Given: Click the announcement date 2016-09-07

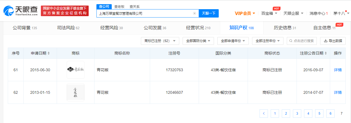Looking at the screenshot, I should pos(313,70).
